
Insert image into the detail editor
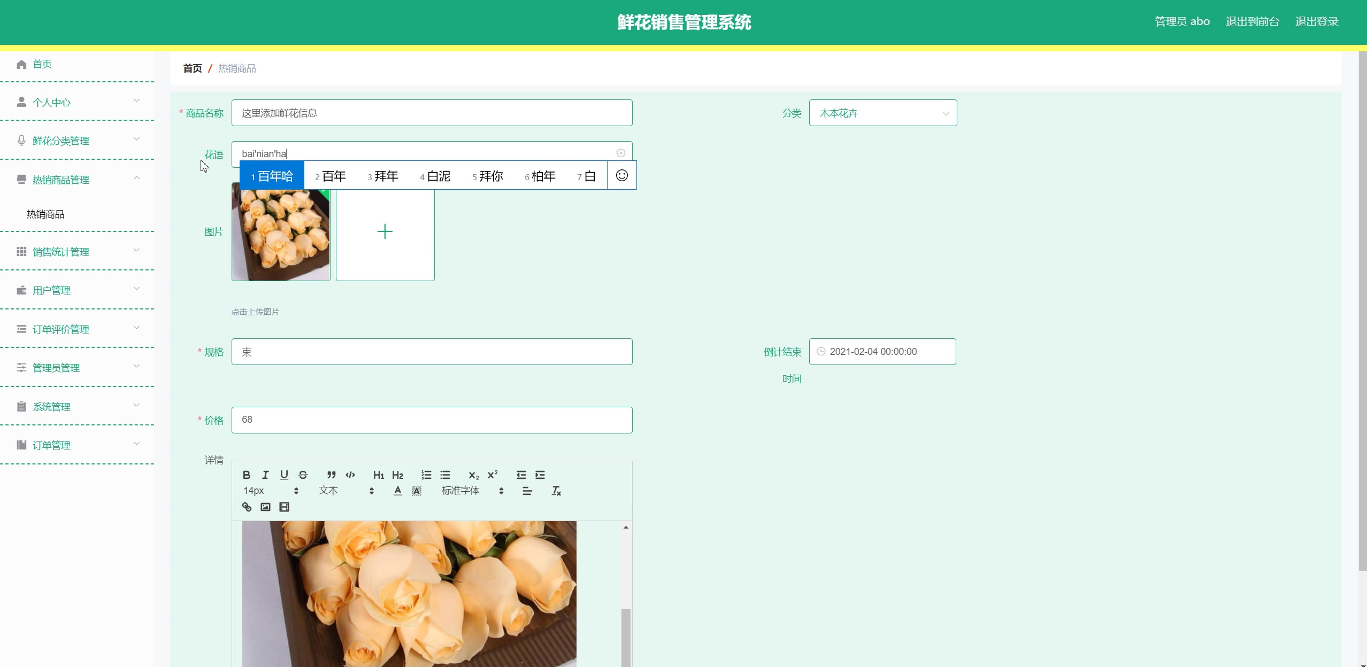[x=265, y=507]
